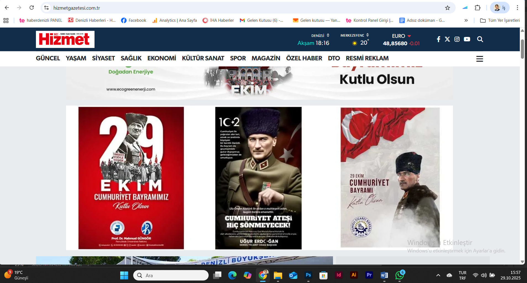The width and height of the screenshot is (527, 283).
Task: Open WhatsApp from the taskbar
Action: point(400,275)
